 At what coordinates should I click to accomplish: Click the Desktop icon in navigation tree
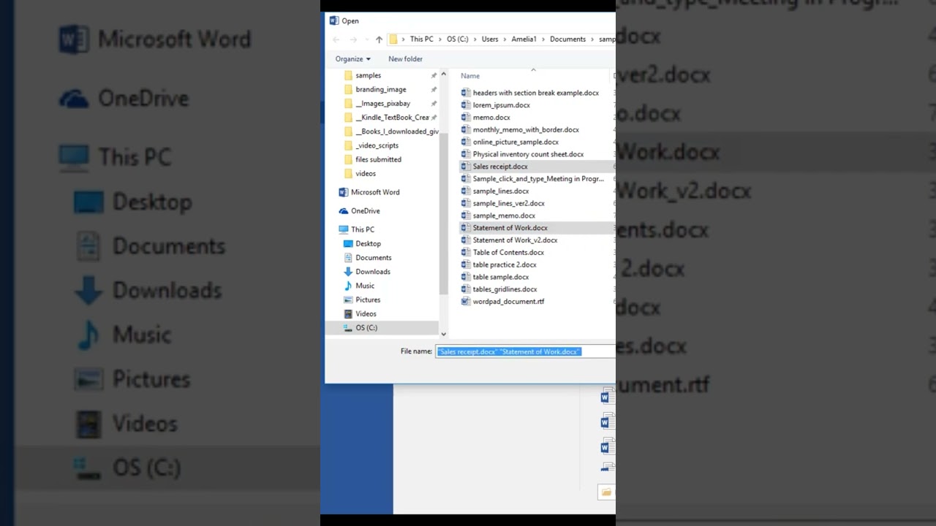point(348,243)
